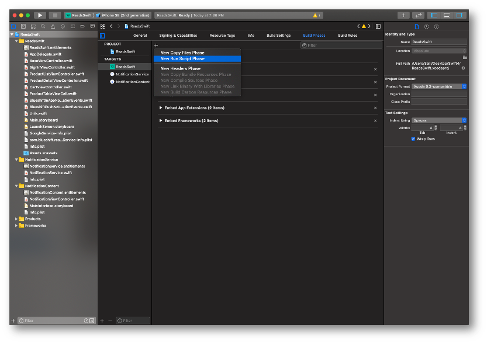487x343 pixels.
Task: Open code review arrows button
Action: click(419, 15)
